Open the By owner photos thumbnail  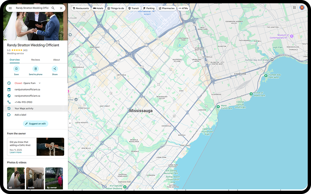click(x=54, y=178)
